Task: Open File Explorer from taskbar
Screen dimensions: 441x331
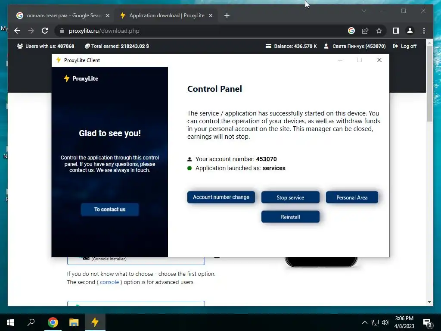Action: pos(74,322)
